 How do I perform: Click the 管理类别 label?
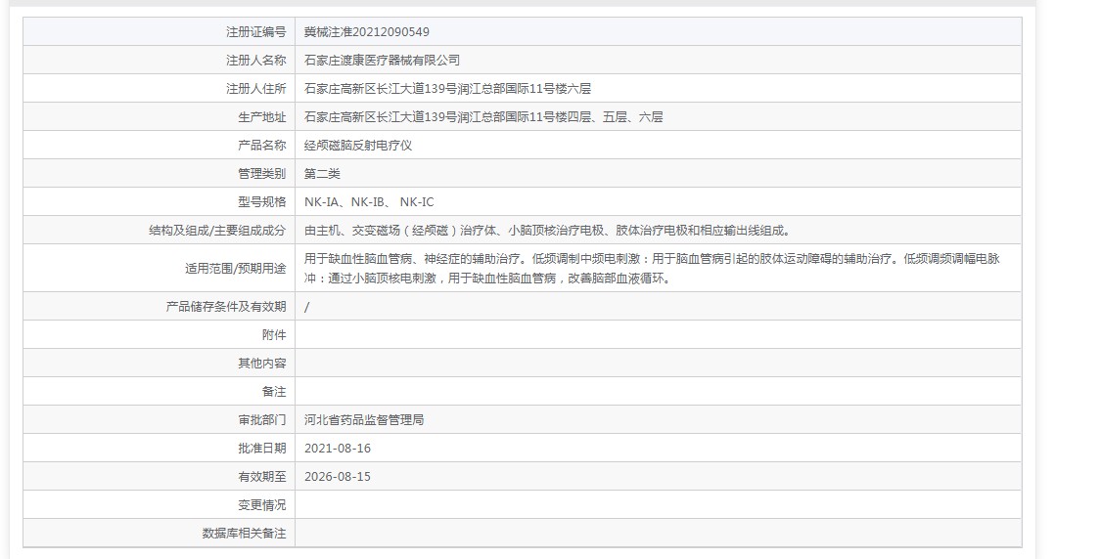[262, 173]
